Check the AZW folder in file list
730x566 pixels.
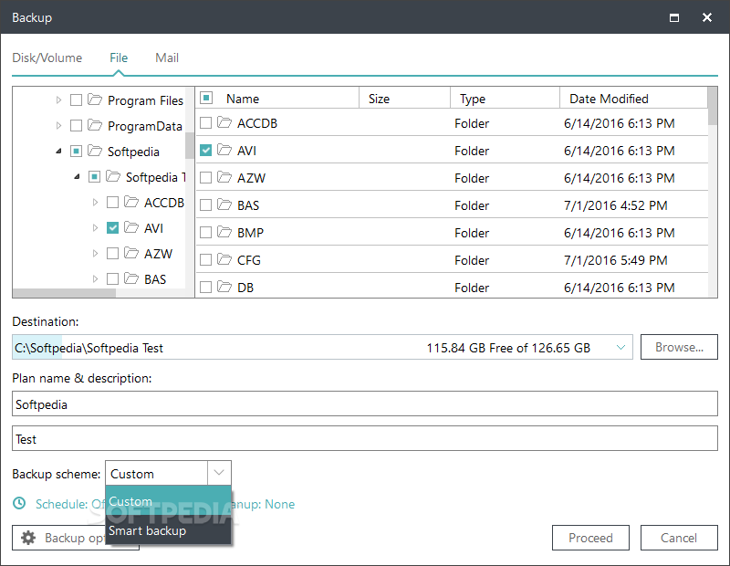206,178
